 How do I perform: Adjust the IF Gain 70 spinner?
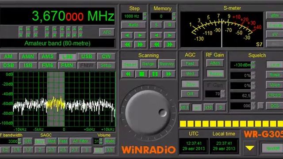point(223,94)
